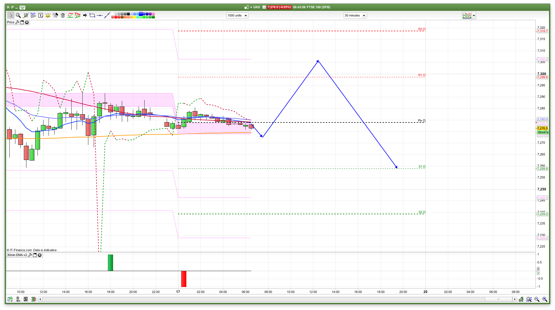Click the scrollbar left arrow
The width and height of the screenshot is (555, 310).
[40, 299]
